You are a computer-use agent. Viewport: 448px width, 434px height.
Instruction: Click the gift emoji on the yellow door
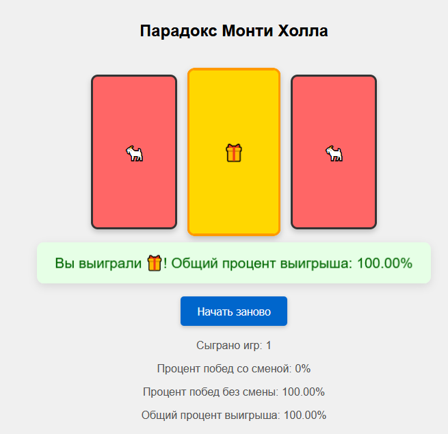click(234, 153)
